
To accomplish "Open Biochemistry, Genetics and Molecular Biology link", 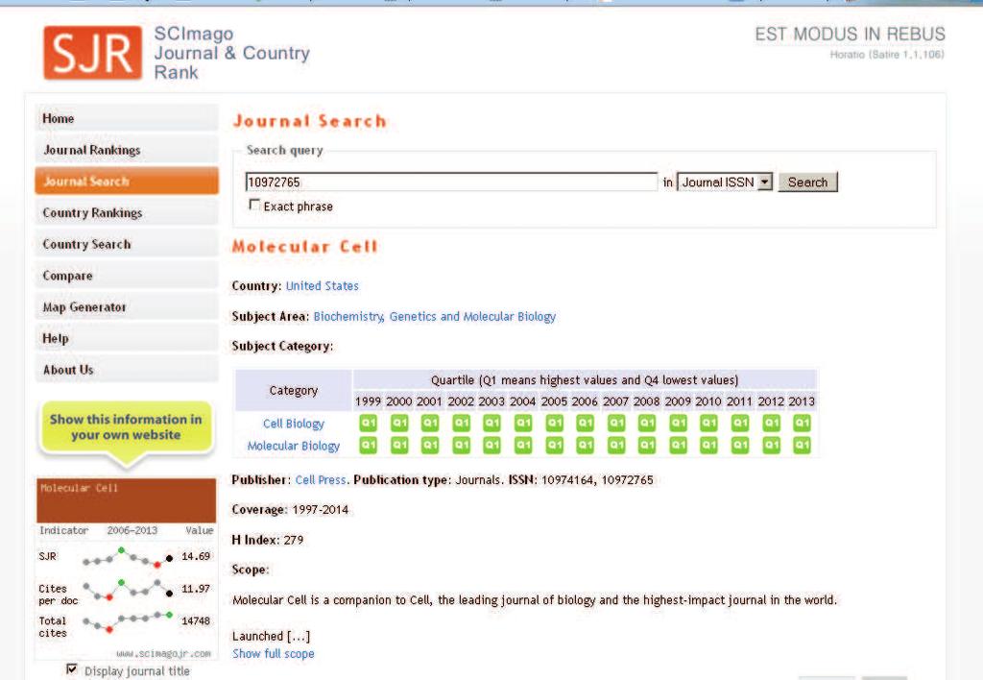I will pyautogui.click(x=435, y=316).
